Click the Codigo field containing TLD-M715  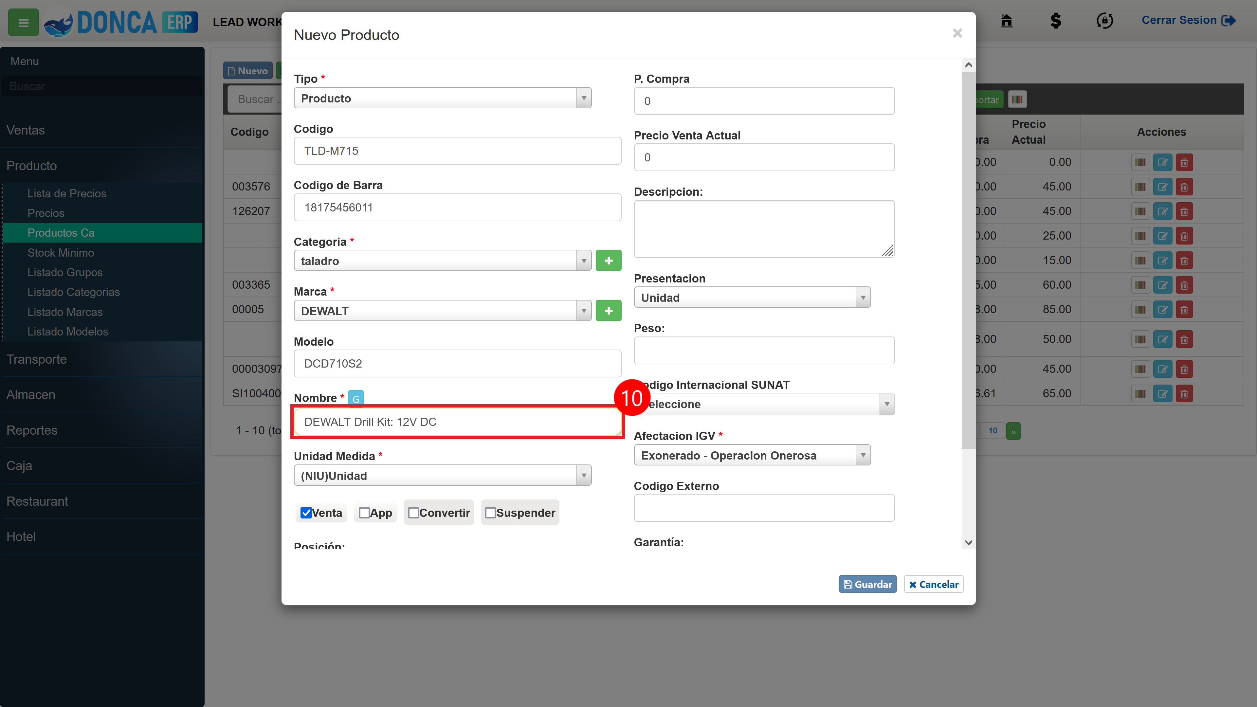point(457,151)
